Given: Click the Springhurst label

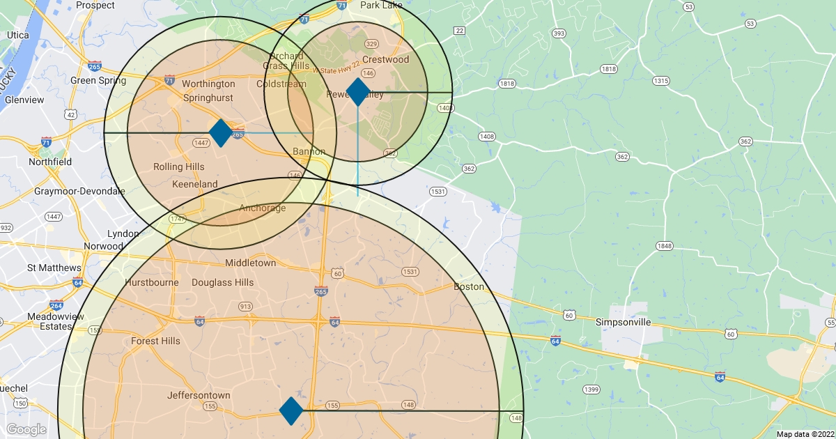Looking at the screenshot, I should [x=208, y=98].
